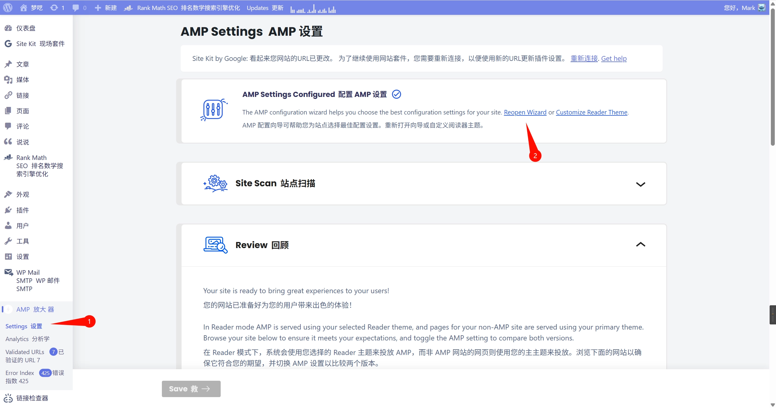Image resolution: width=776 pixels, height=408 pixels.
Task: Open Links 链接 icon in sidebar
Action: (x=8, y=95)
